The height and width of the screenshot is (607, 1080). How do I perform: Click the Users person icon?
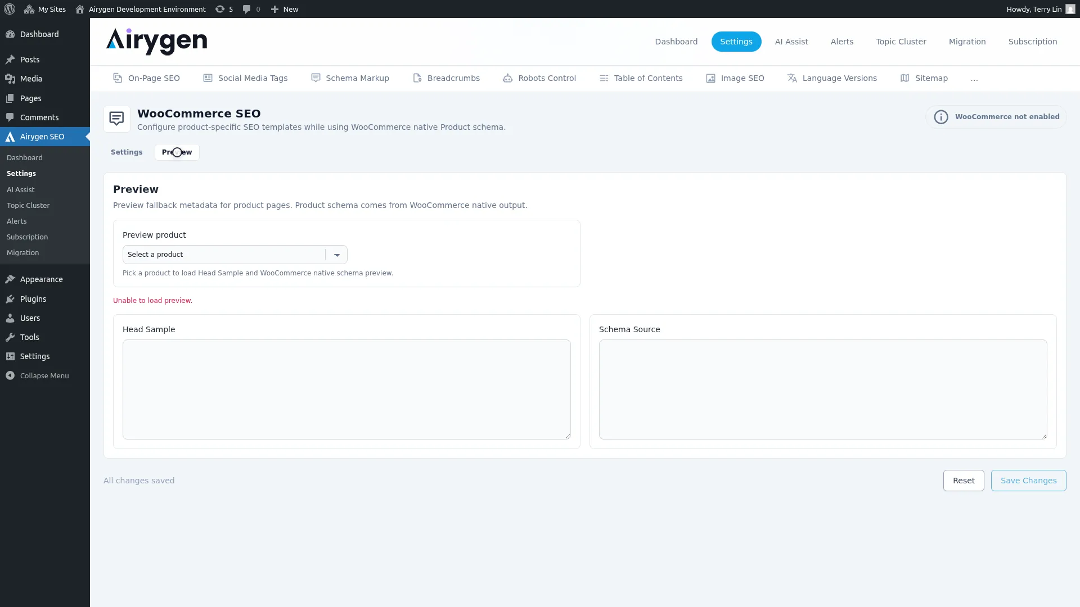(10, 318)
